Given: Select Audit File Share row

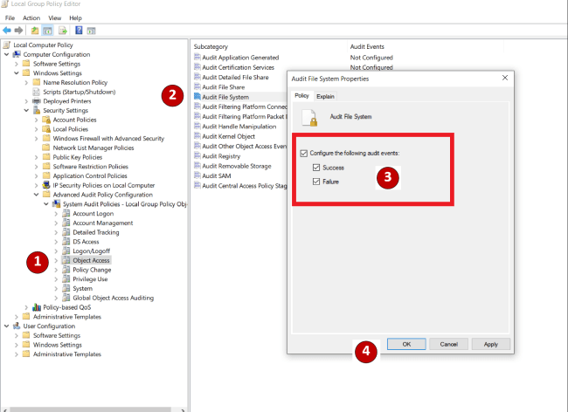Looking at the screenshot, I should pos(223,86).
